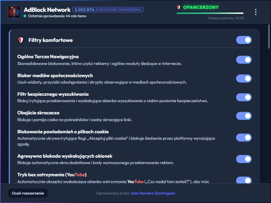
Task: Click the Blokowanie powiadomień o plikach cookie title
Action: [x=63, y=132]
